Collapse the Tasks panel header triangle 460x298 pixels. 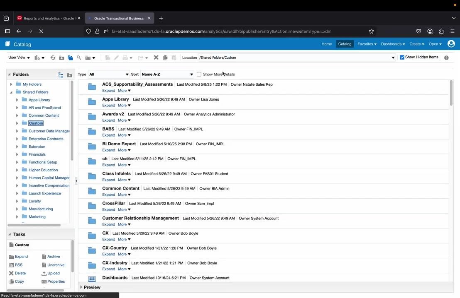(x=10, y=234)
